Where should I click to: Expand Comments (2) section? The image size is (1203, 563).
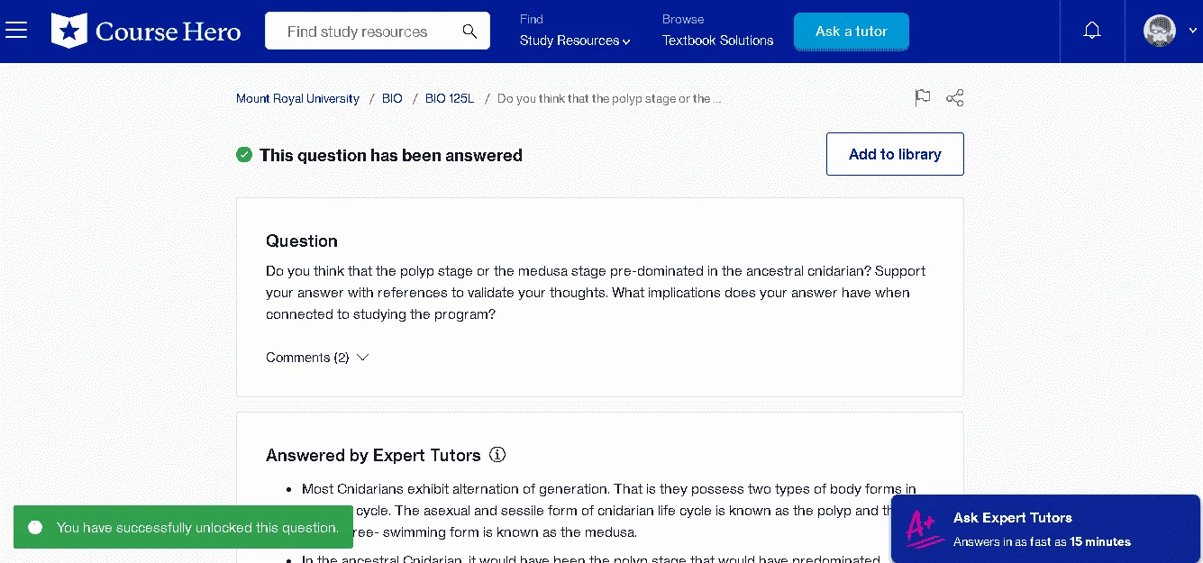[317, 358]
